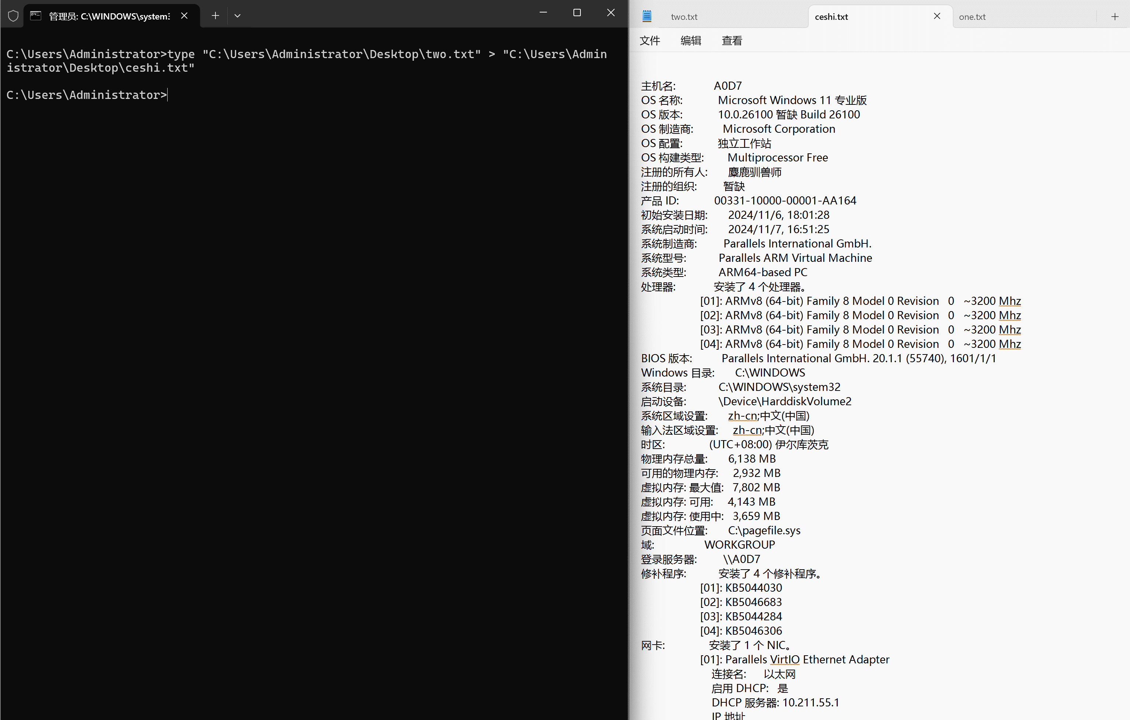Add a new Notepad tab

(x=1115, y=17)
